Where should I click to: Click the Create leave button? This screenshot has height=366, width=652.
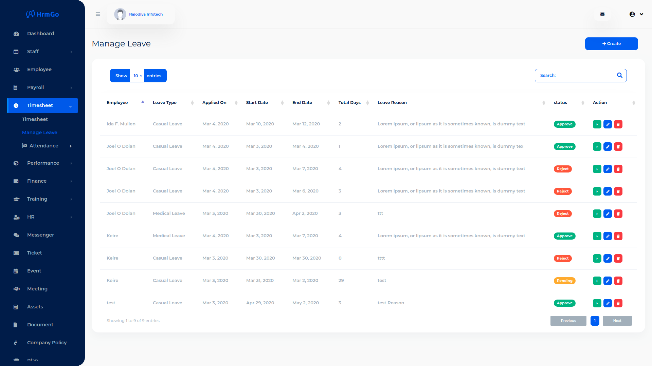point(611,44)
